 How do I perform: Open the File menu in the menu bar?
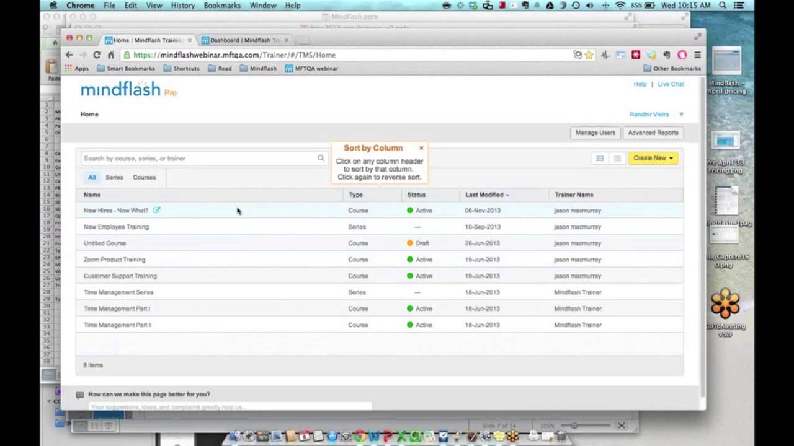click(110, 6)
